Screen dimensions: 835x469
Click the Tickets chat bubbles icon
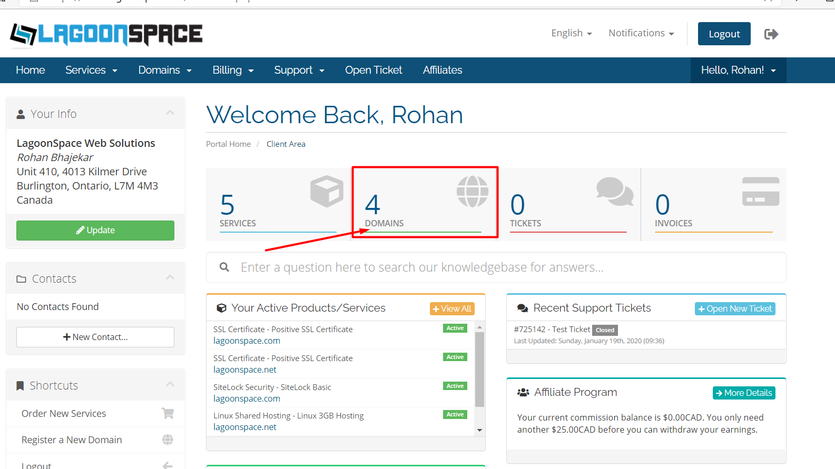tap(614, 191)
